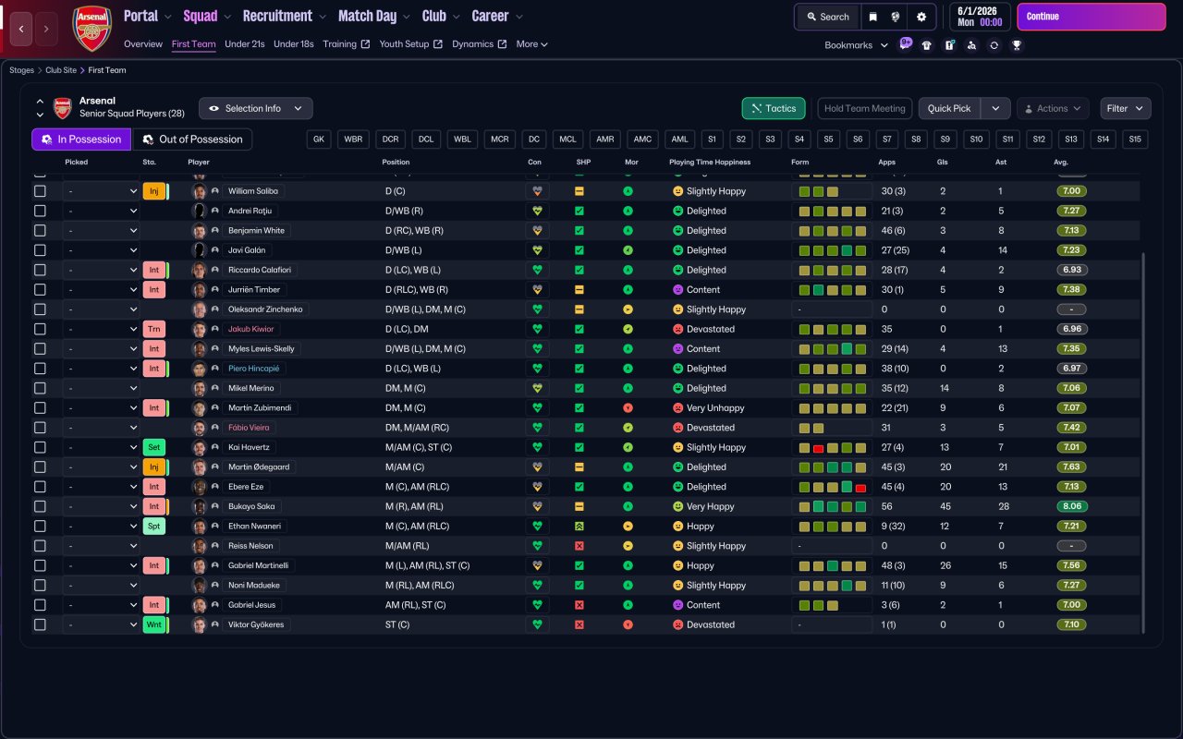
Task: Click the Search field in top bar
Action: [x=828, y=17]
